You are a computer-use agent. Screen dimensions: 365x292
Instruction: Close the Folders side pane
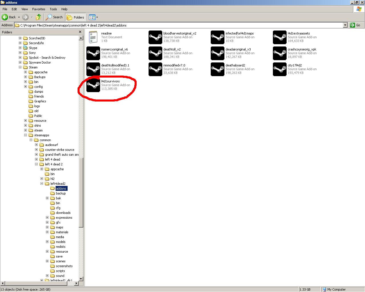pyautogui.click(x=80, y=32)
